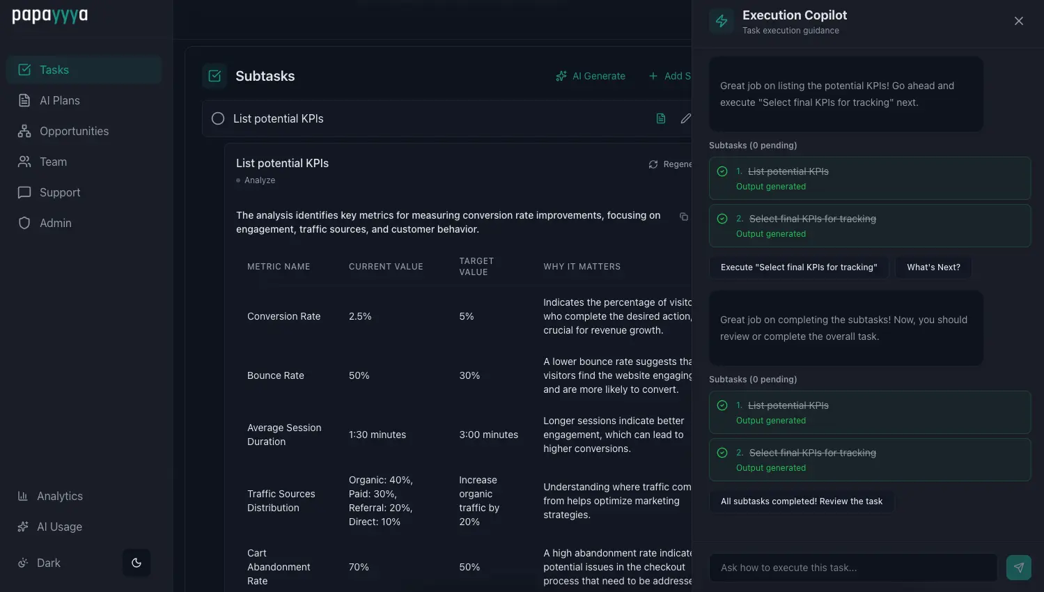Click the pencil edit icon on the subtask row
This screenshot has height=592, width=1044.
click(685, 118)
